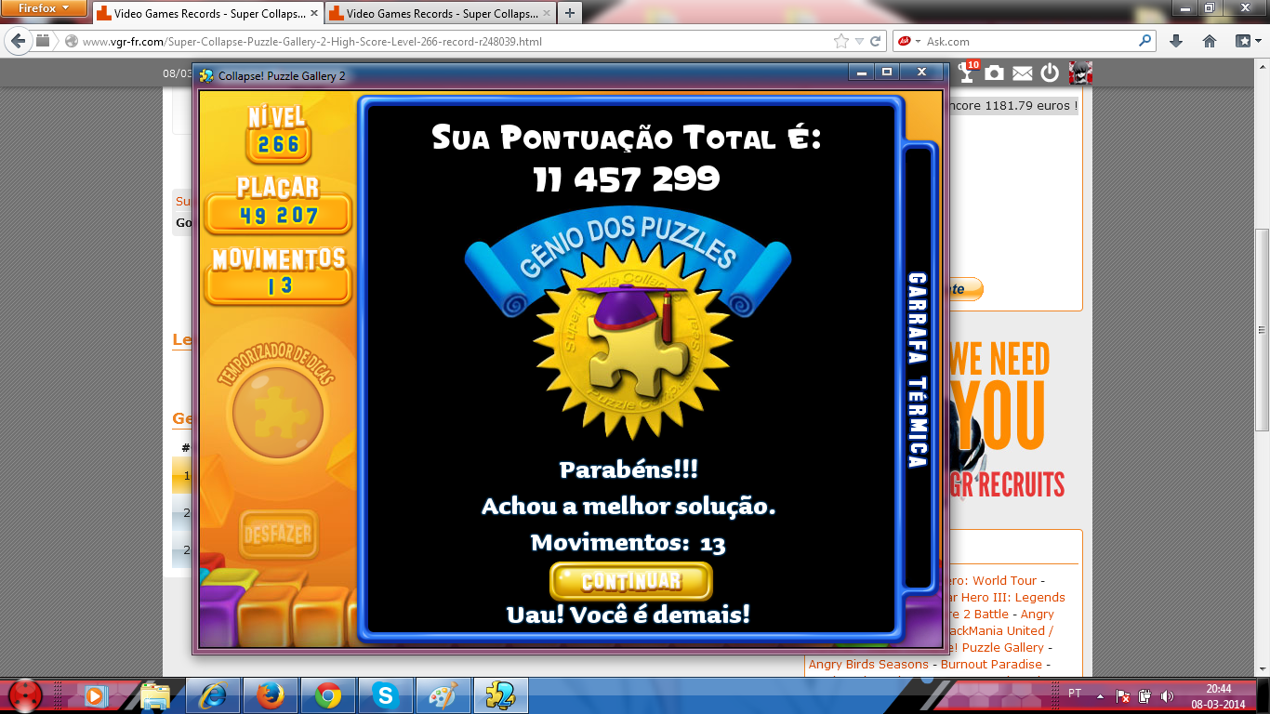Expand the Ask search engine selector
Viewport: 1270px width, 714px height.
(909, 41)
